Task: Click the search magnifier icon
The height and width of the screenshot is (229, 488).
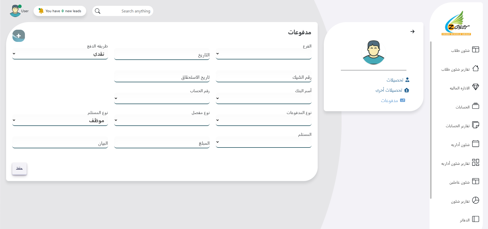Action: tap(98, 11)
